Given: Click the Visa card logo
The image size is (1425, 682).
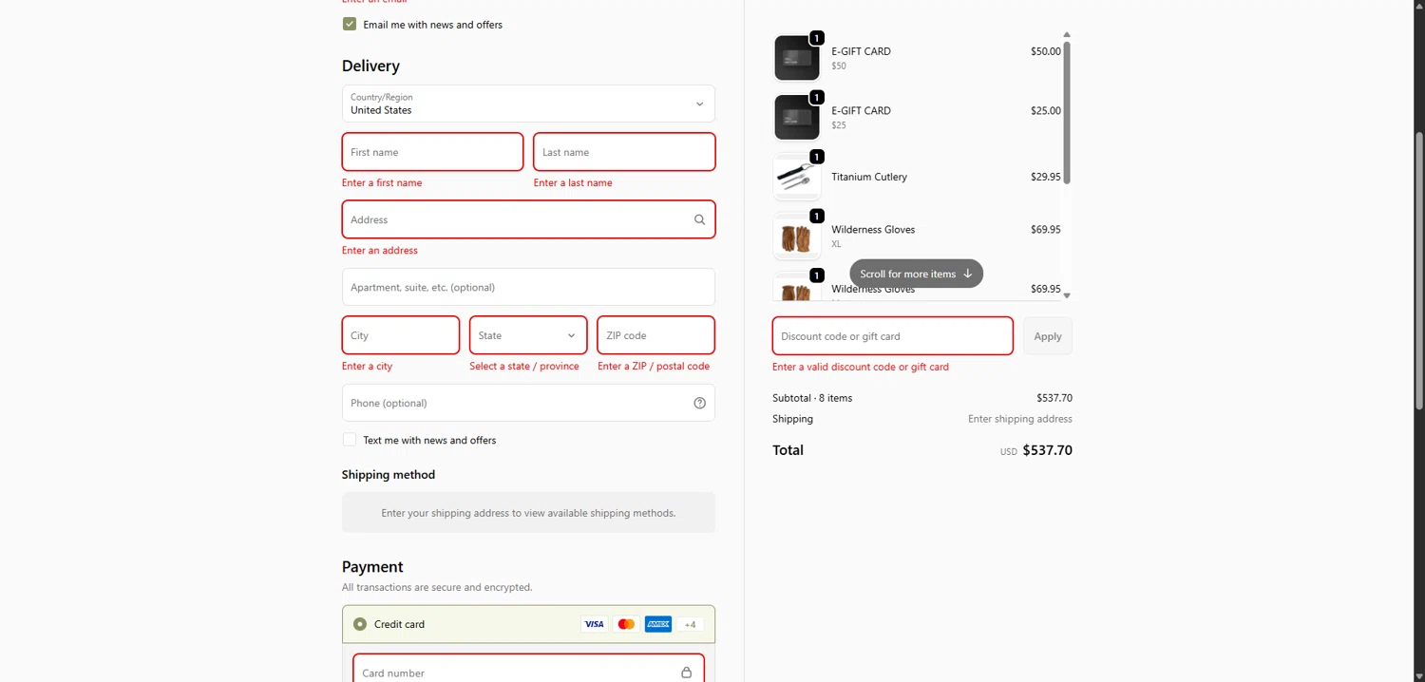Looking at the screenshot, I should 594,624.
